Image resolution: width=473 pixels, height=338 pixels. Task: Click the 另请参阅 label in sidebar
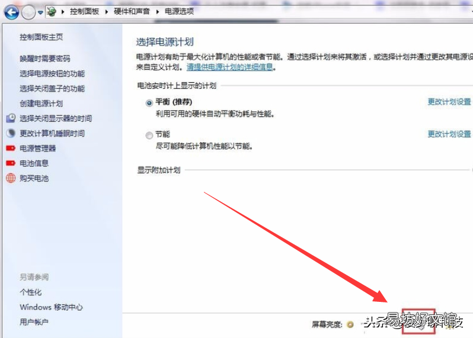click(x=34, y=277)
